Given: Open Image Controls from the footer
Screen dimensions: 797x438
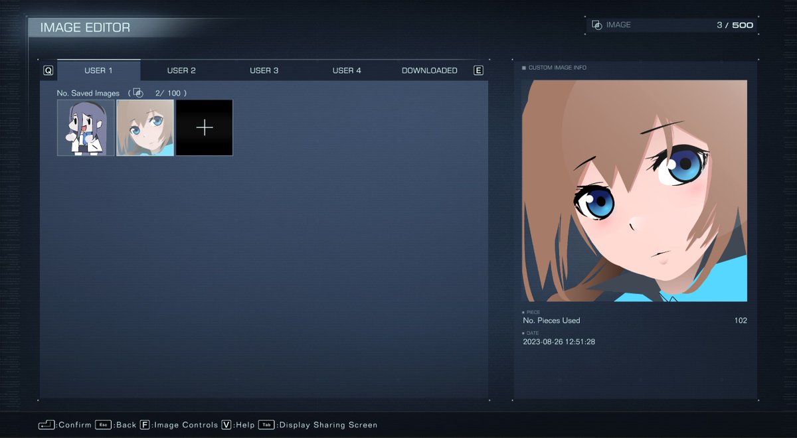Looking at the screenshot, I should click(186, 425).
